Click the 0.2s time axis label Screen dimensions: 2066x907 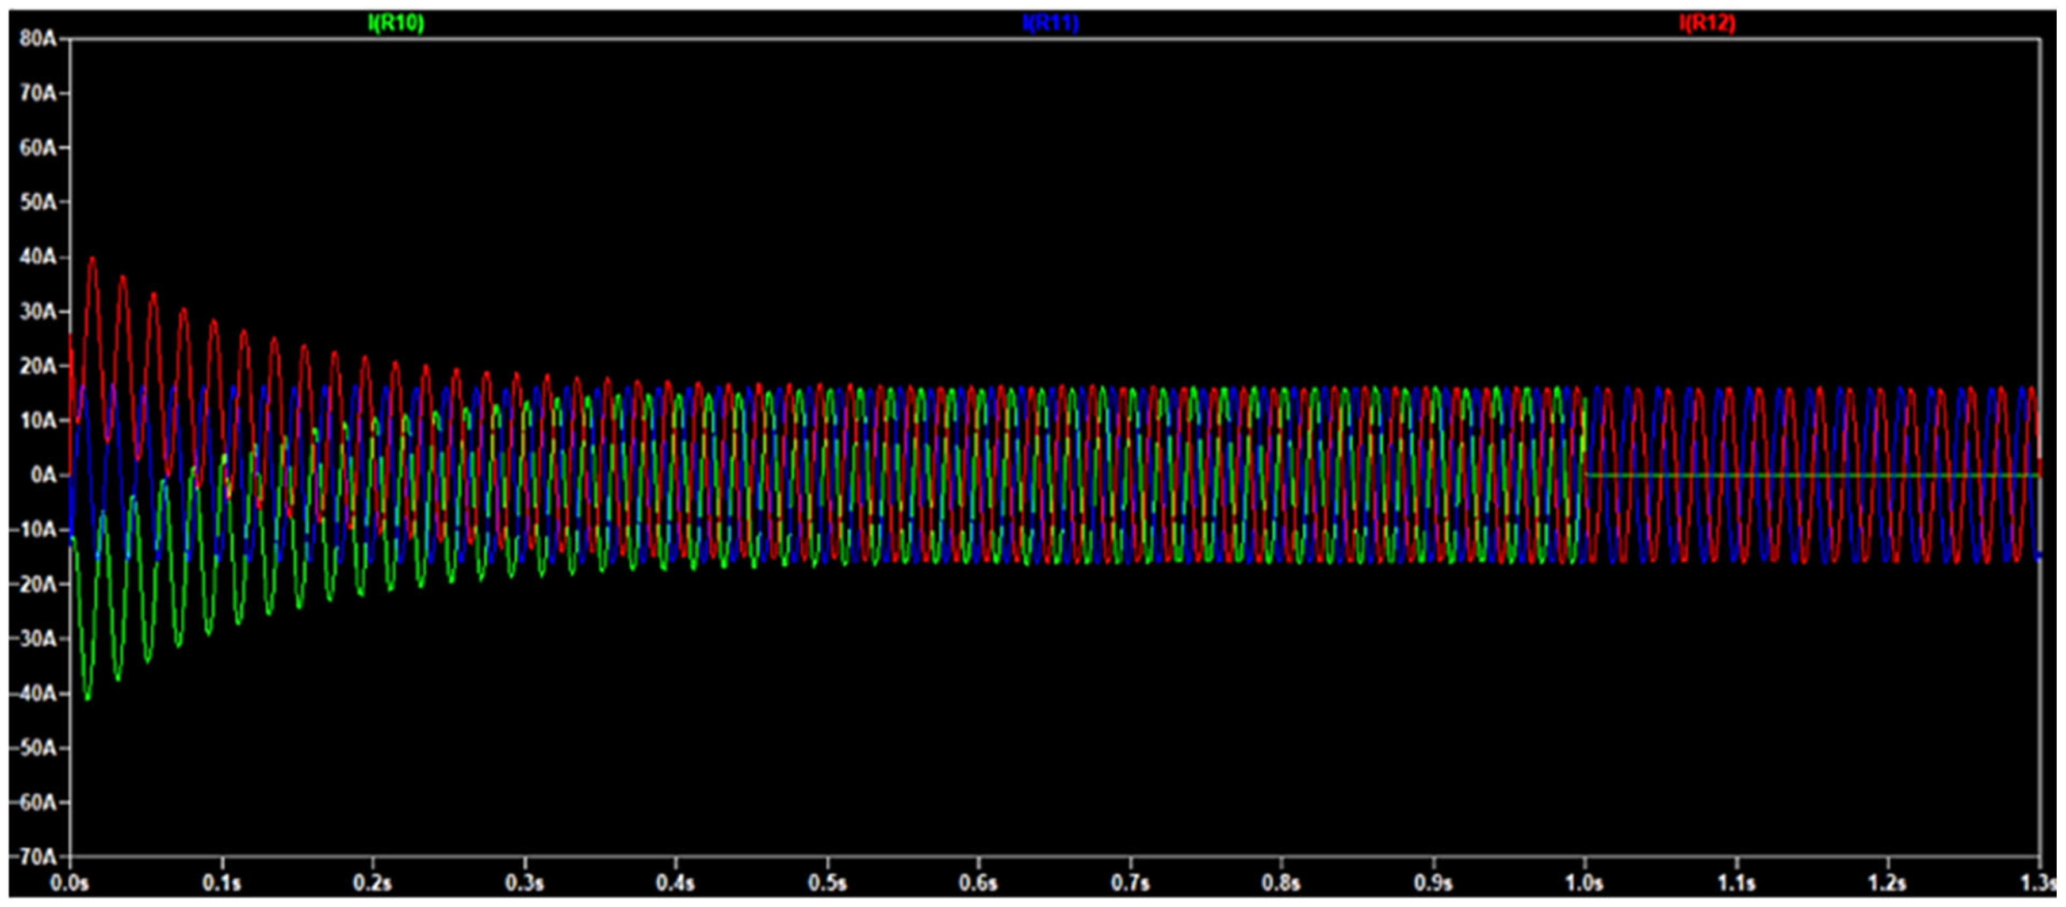click(x=373, y=883)
